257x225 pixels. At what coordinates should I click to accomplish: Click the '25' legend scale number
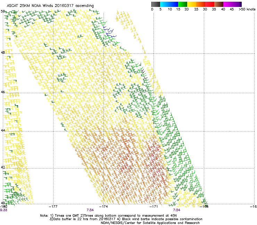196,9
